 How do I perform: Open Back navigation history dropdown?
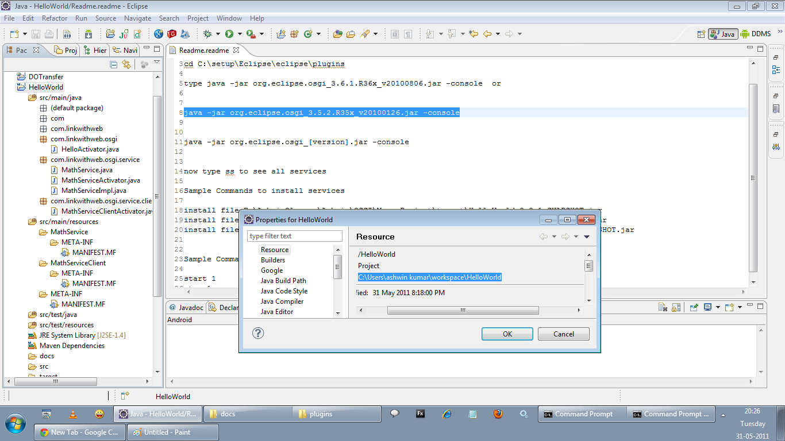(x=498, y=34)
